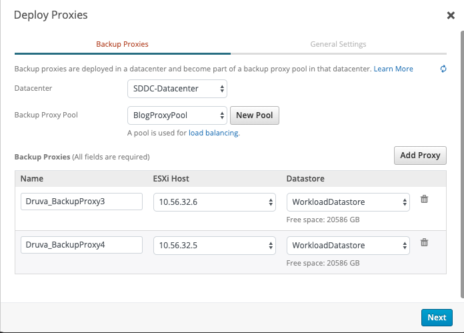Open ESXi Host dropdown showing 10.56.32.5
The height and width of the screenshot is (333, 464).
click(215, 246)
